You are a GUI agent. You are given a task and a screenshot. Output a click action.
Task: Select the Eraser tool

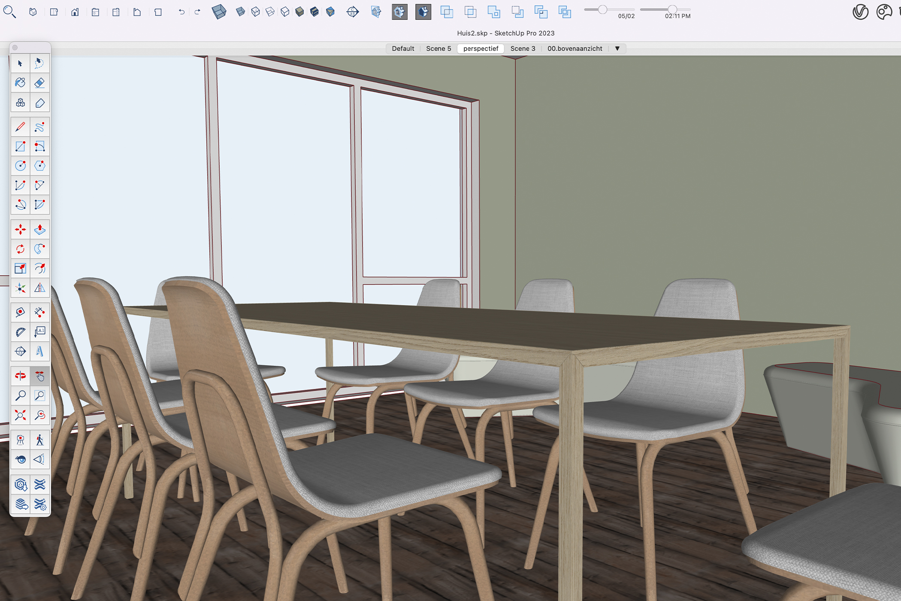(x=40, y=82)
